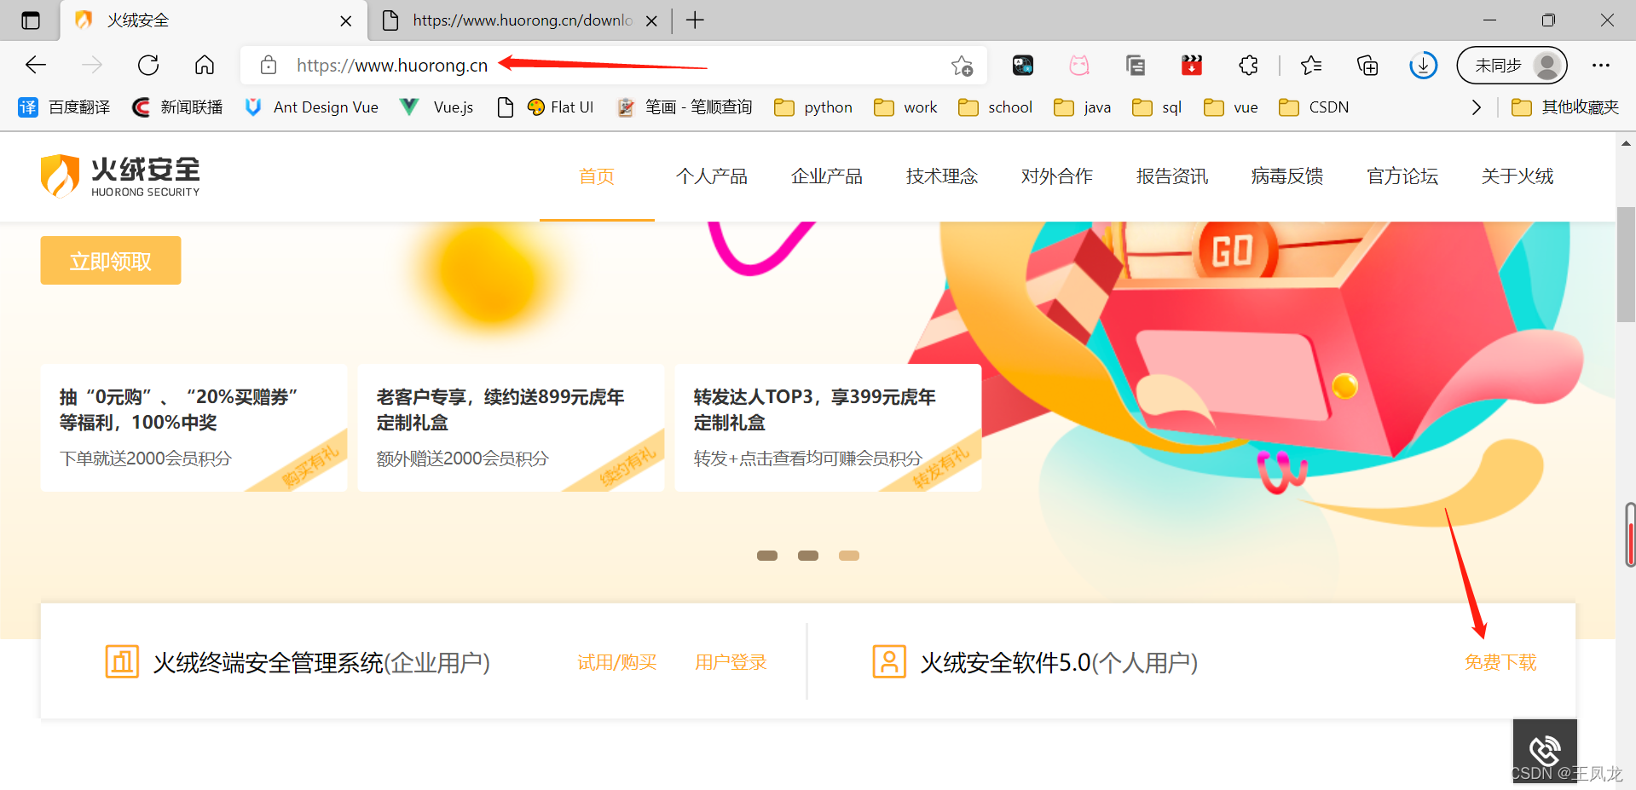The image size is (1636, 790).
Task: Open the 未同步 profile button
Action: pyautogui.click(x=1512, y=65)
